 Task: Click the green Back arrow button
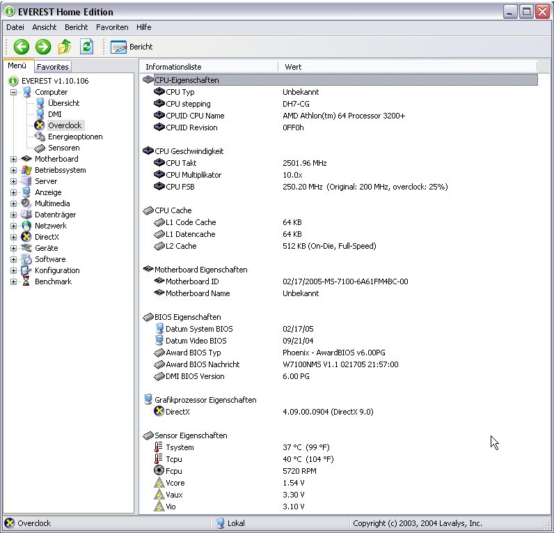click(21, 47)
